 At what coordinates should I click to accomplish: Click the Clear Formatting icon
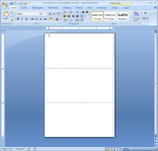(x=58, y=14)
